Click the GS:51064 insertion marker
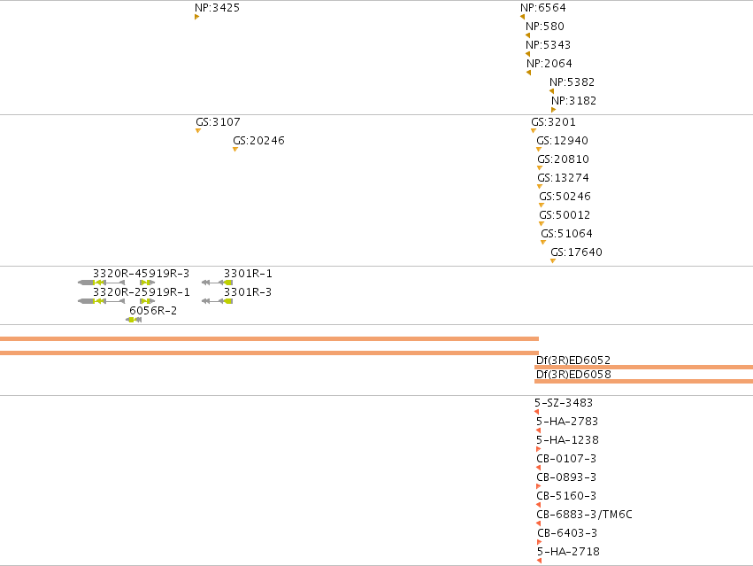Screen dimensions: 753x566 click(543, 243)
